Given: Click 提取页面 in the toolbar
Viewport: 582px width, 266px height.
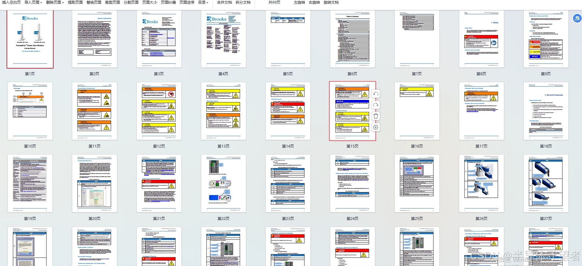Looking at the screenshot, I should point(75,2).
